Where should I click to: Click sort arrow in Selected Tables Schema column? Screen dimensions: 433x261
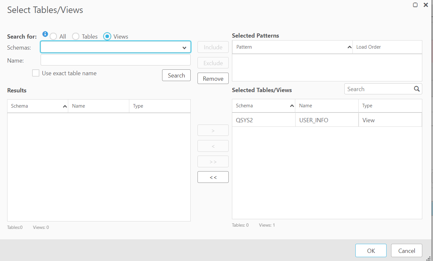point(292,106)
